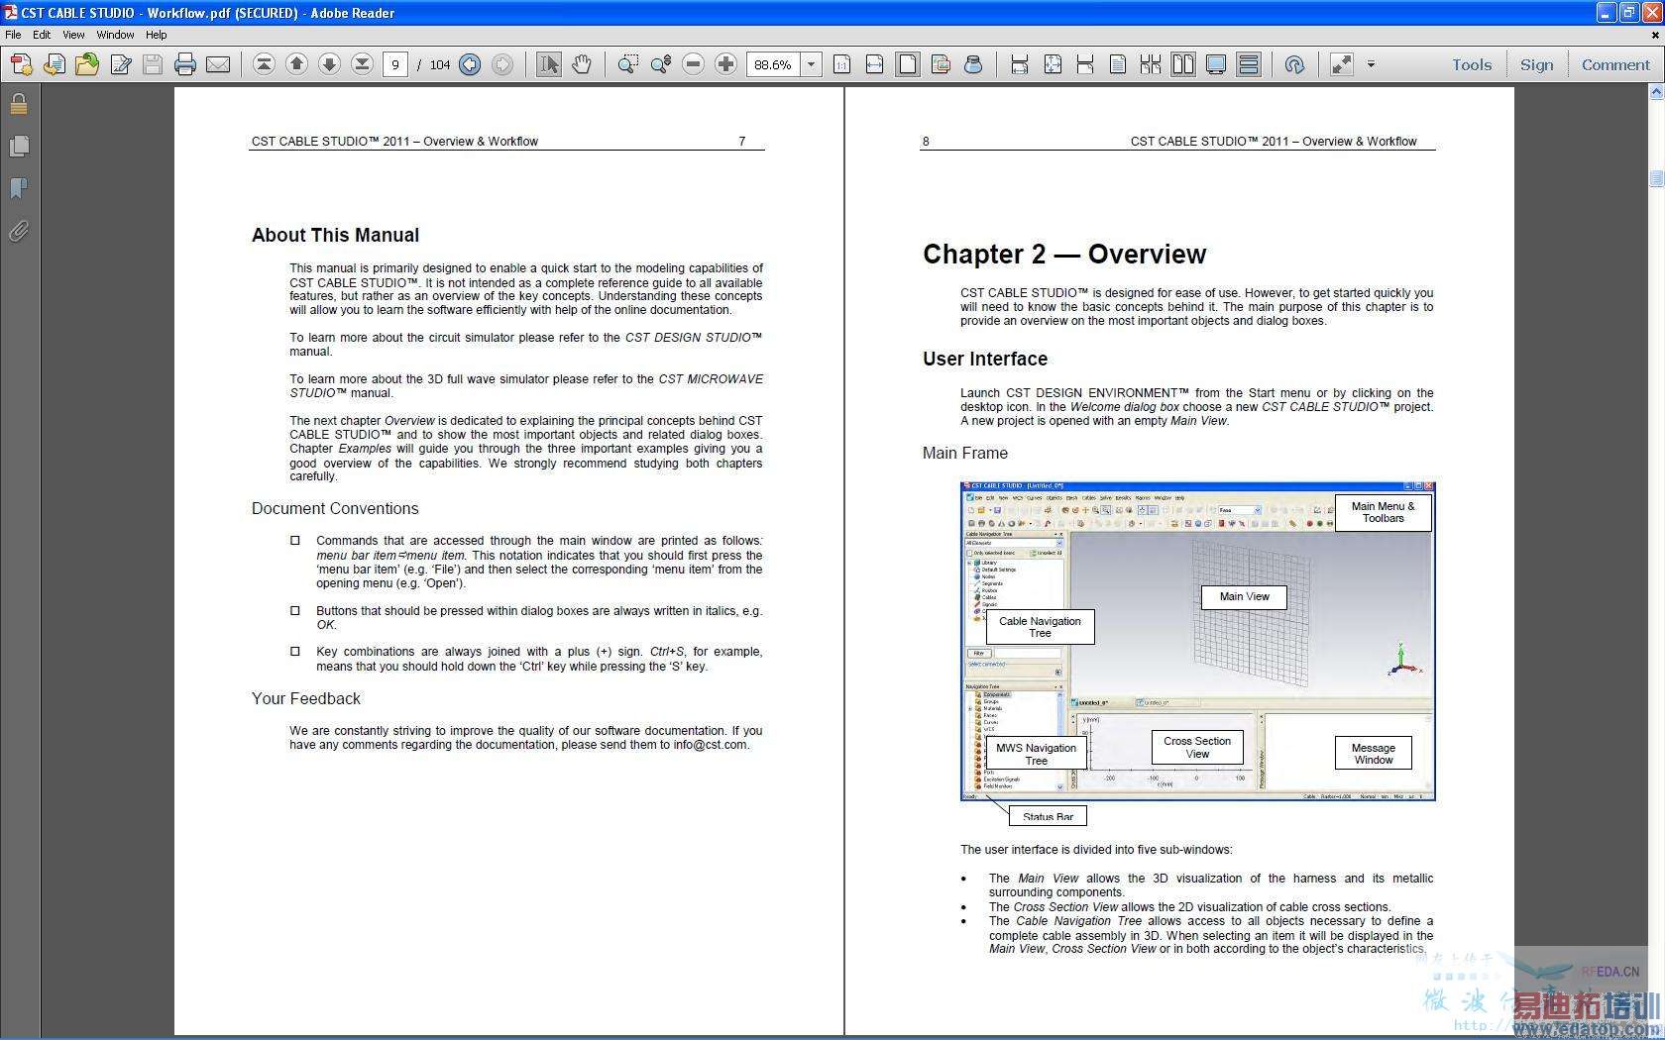Viewport: 1665px width, 1040px height.
Task: Activate the text Select tool
Action: tap(548, 64)
